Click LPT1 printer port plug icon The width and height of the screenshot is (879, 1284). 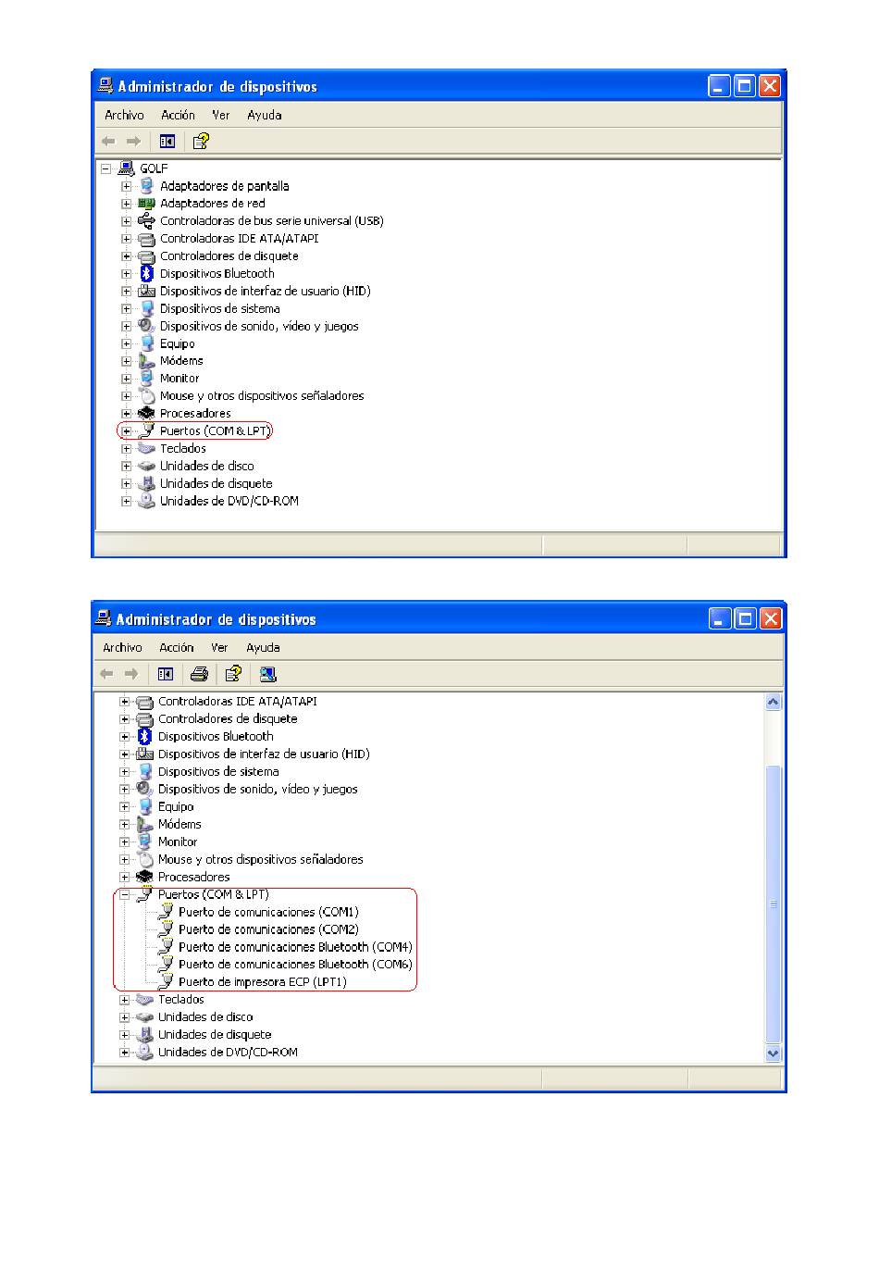166,982
